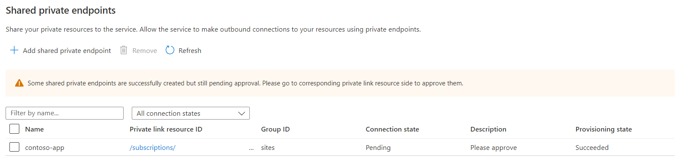Screen dimensions: 679x161
Task: Tick the contoso-app row checkbox
Action: 15,147
